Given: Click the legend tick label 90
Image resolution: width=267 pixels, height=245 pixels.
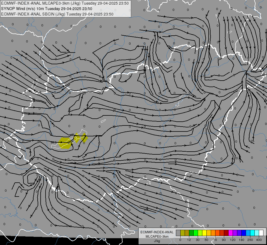Looking at the screenshot, I should [x=224, y=240].
